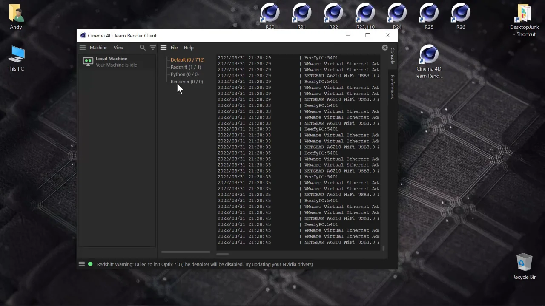Open hamburger menu left of Machine

click(x=83, y=48)
